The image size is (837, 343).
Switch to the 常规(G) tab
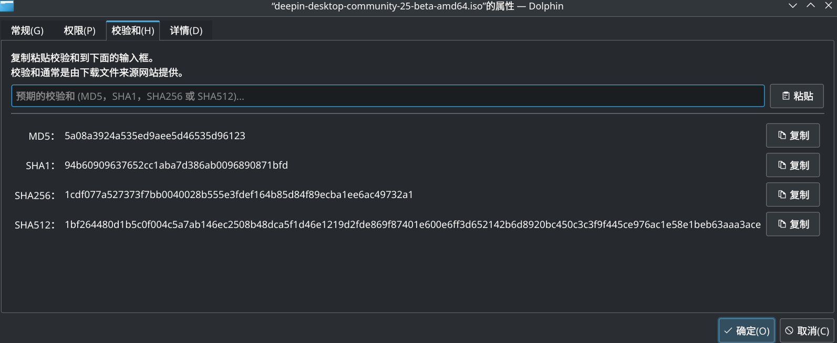coord(27,30)
